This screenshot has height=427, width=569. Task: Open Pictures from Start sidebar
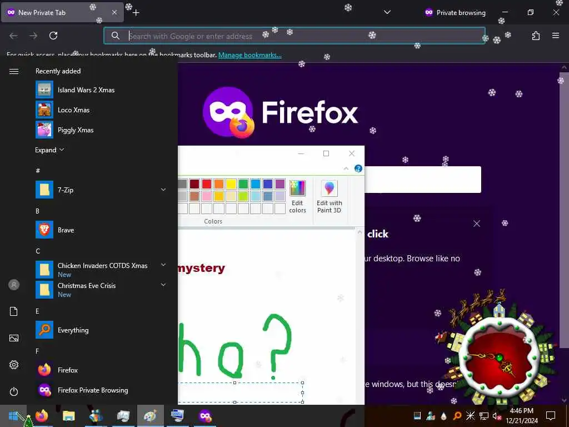pos(14,338)
